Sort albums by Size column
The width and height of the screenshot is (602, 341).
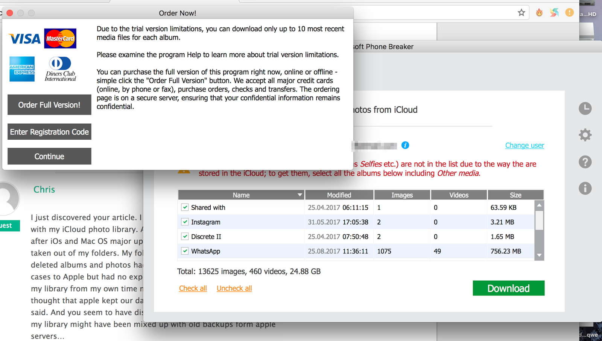[515, 195]
